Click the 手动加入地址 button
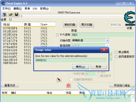Image resolution: width=136 pixels, height=102 pixels. pos(122,85)
